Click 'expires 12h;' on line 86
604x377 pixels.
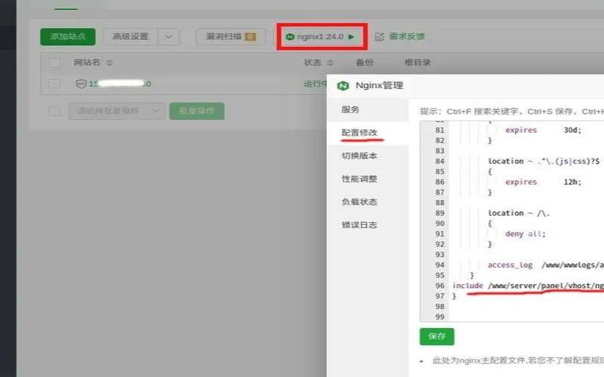tap(543, 182)
